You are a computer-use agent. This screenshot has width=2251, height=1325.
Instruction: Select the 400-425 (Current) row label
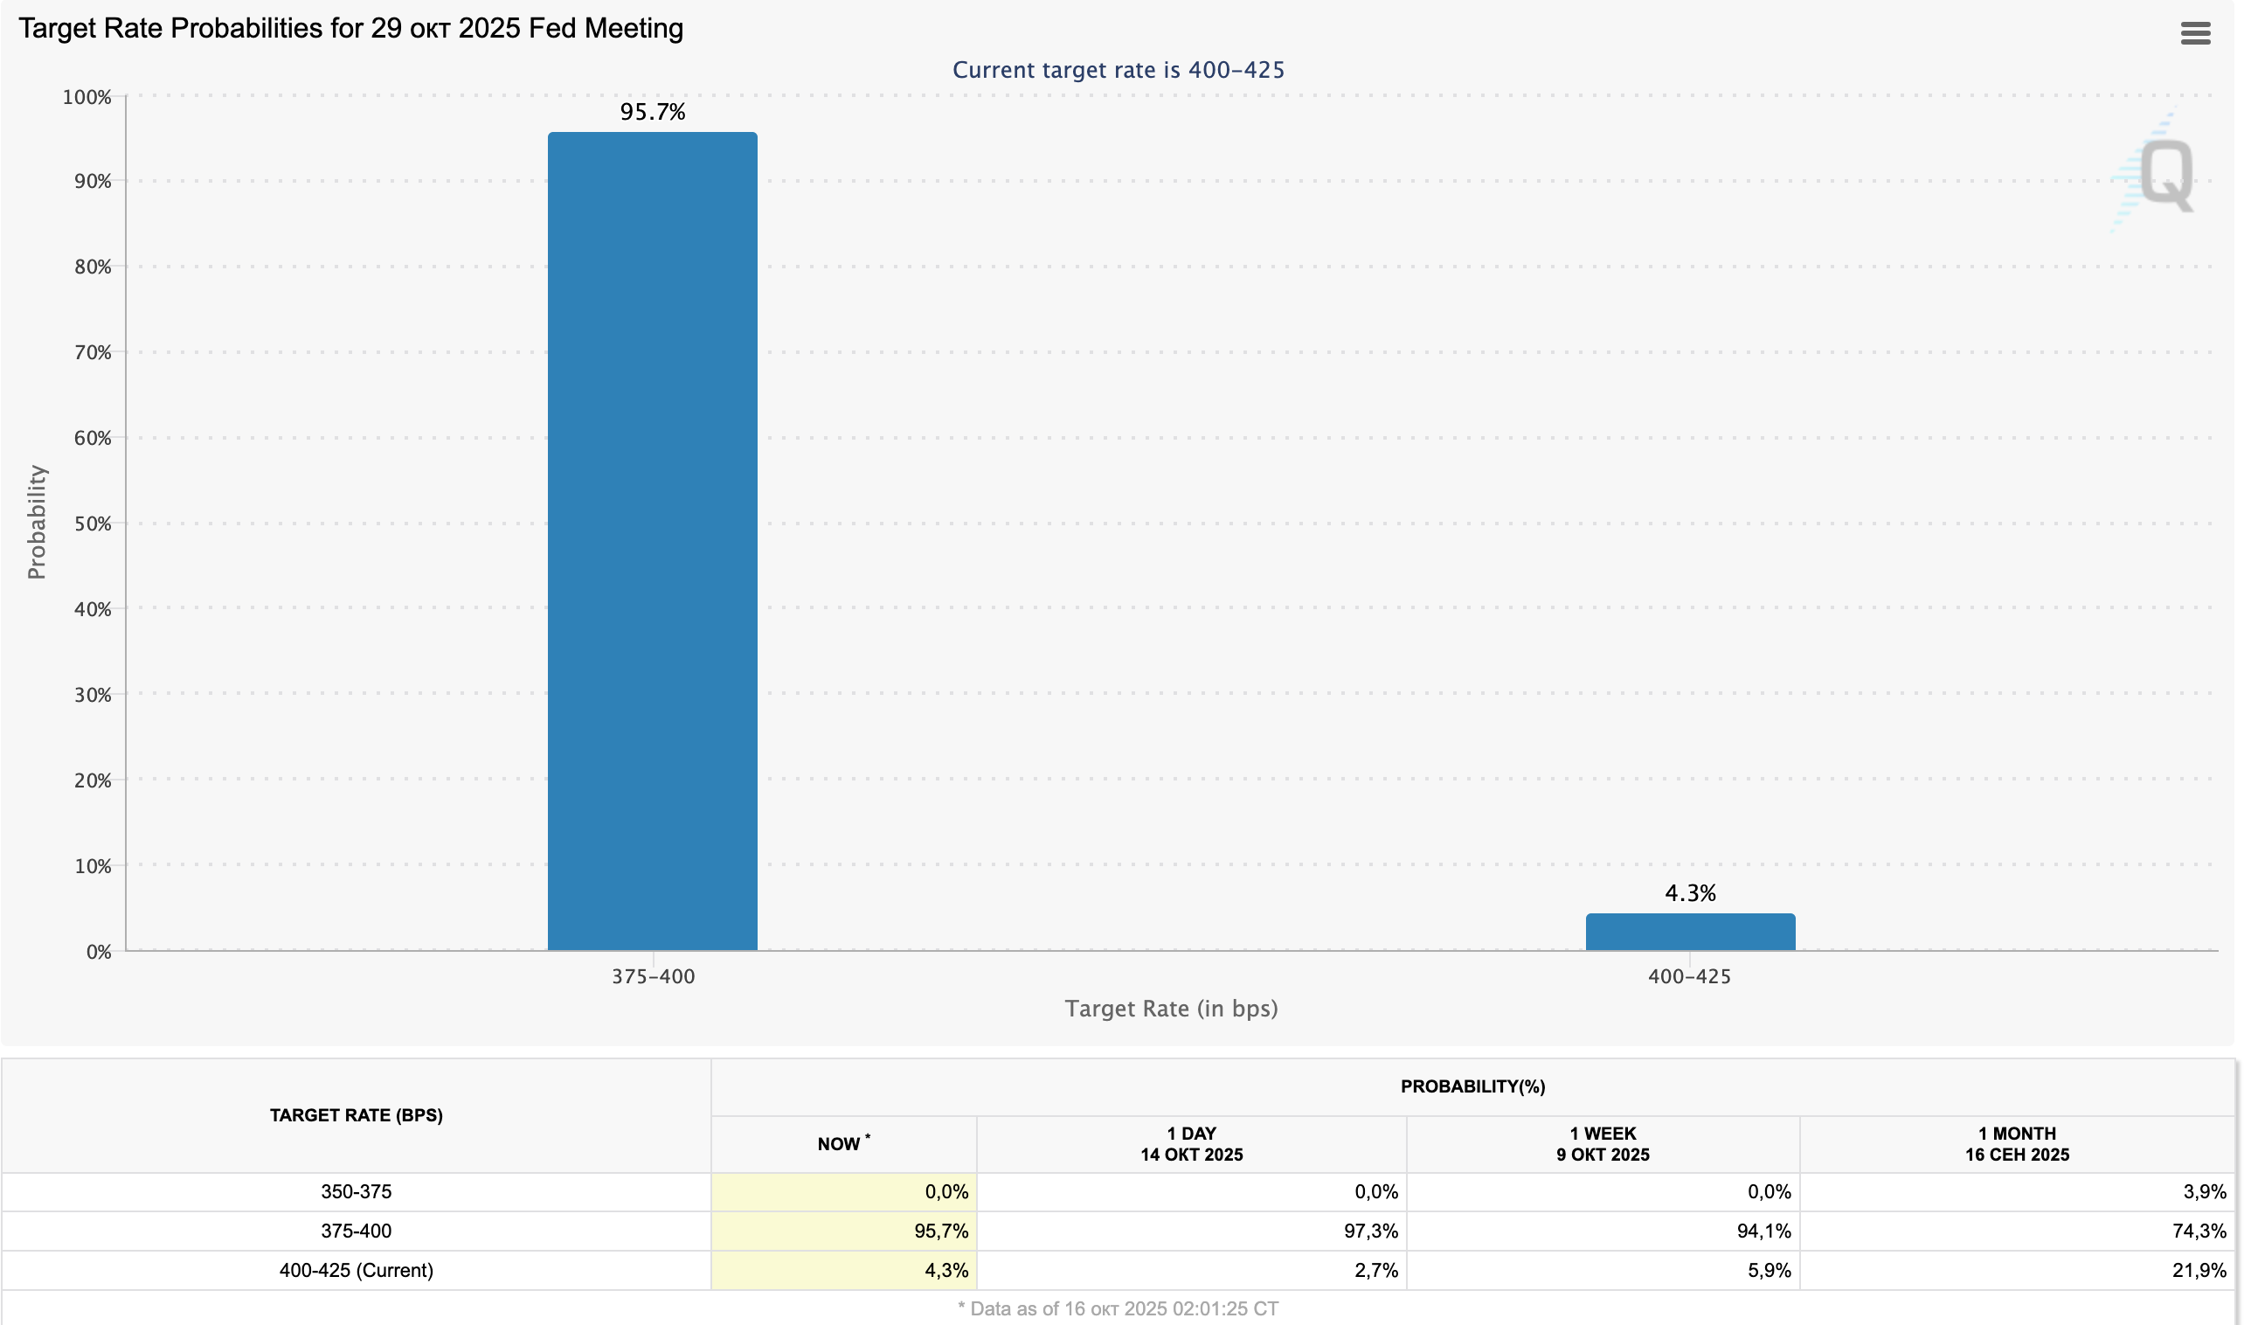point(356,1271)
